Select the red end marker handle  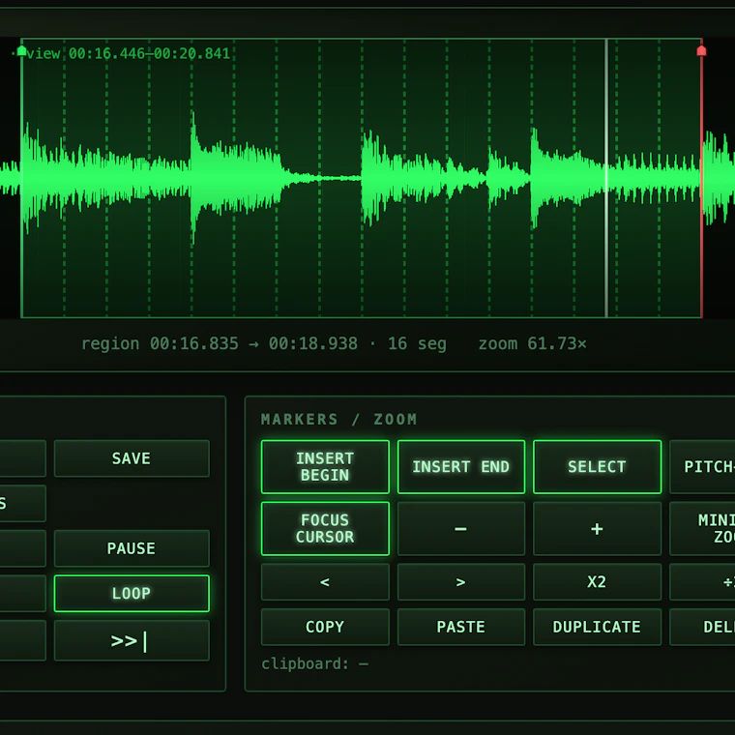[x=701, y=50]
